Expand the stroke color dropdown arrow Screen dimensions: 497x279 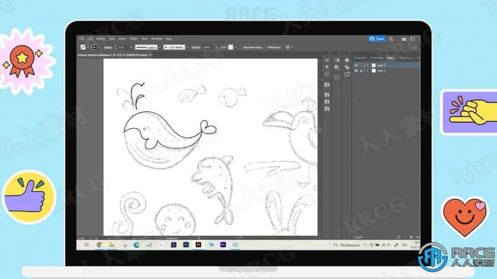tap(99, 47)
